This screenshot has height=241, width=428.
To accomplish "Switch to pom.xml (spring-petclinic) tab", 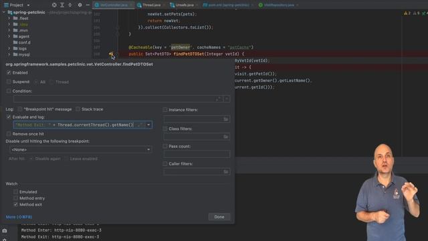I will click(228, 5).
